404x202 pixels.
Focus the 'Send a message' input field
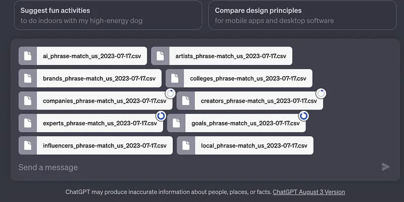(198, 167)
